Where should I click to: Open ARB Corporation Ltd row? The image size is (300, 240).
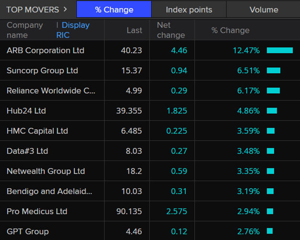coord(150,50)
